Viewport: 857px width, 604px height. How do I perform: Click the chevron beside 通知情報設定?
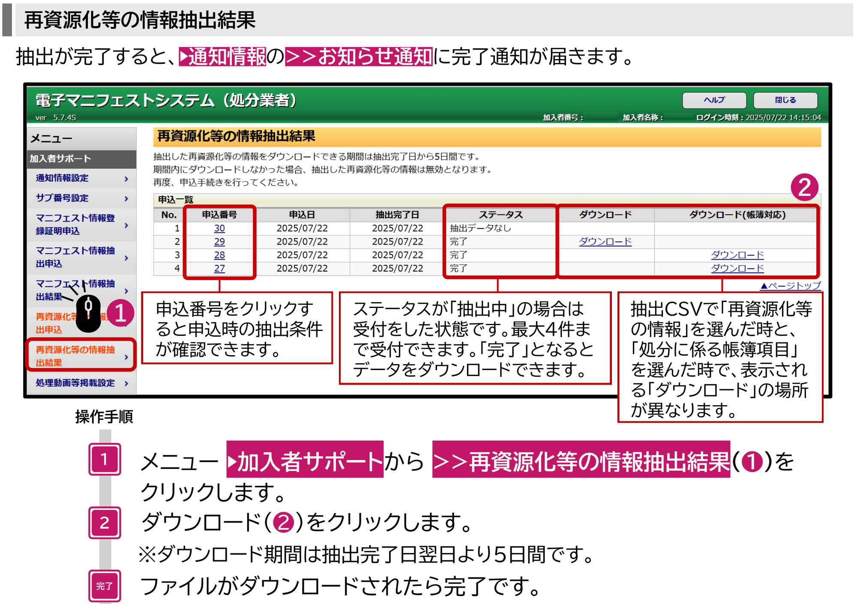126,179
